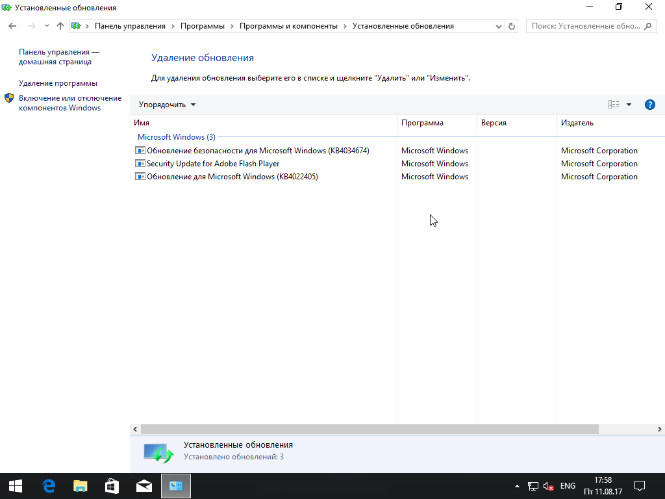The height and width of the screenshot is (499, 665).
Task: Switch input language ENG indicator
Action: coord(568,486)
